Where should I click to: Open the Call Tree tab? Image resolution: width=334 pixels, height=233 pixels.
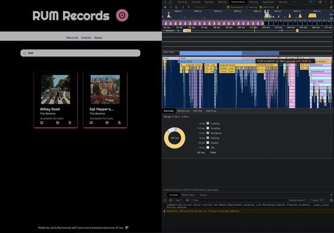[198, 111]
